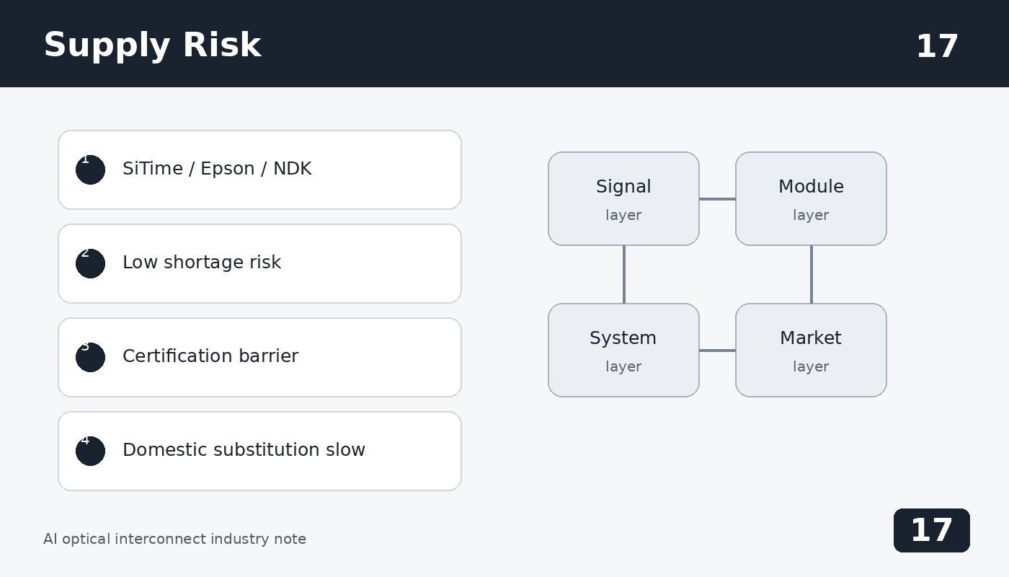The width and height of the screenshot is (1009, 577).
Task: Click the Domestic substitution slow card
Action: [x=259, y=451]
